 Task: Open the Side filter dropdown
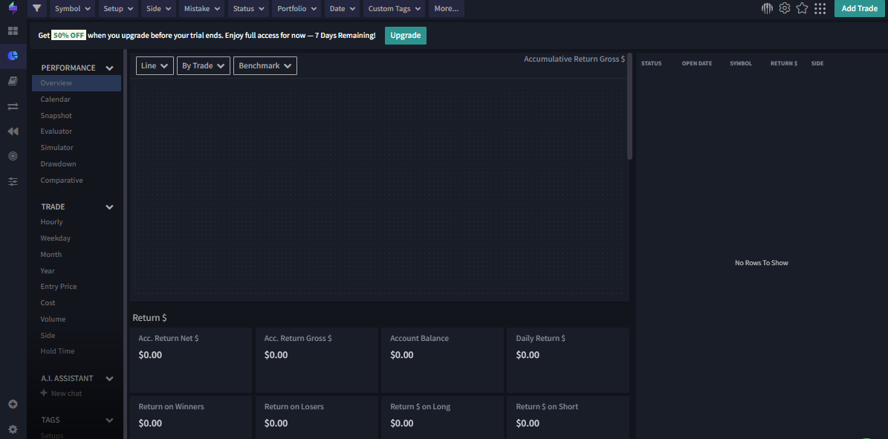(x=158, y=8)
